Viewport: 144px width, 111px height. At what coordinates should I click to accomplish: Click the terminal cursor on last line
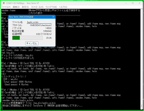tap(2, 108)
